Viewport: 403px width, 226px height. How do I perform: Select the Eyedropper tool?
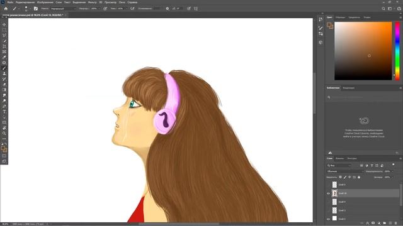point(4,57)
